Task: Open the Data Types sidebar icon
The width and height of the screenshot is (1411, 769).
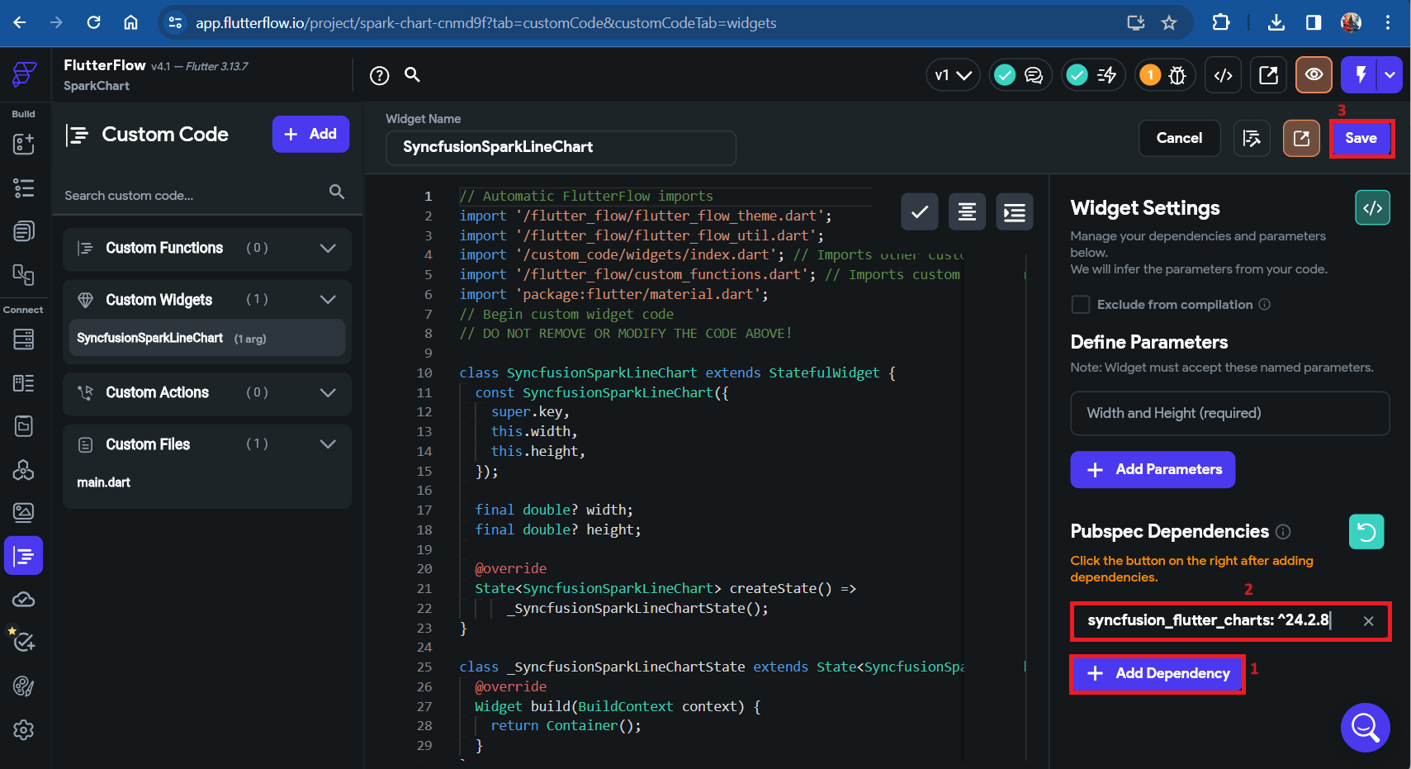Action: point(24,383)
